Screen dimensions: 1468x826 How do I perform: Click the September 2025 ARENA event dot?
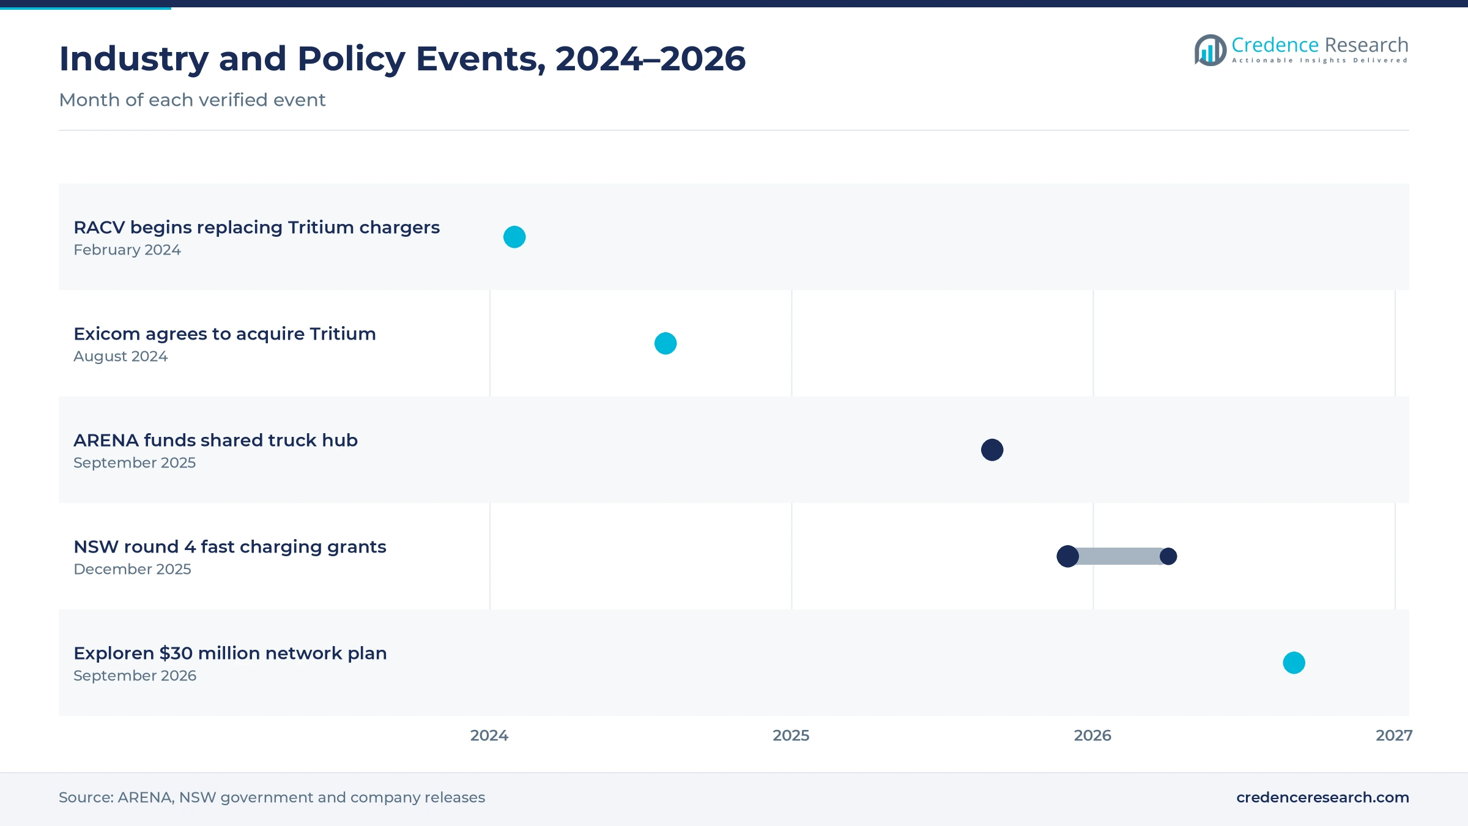(x=992, y=450)
